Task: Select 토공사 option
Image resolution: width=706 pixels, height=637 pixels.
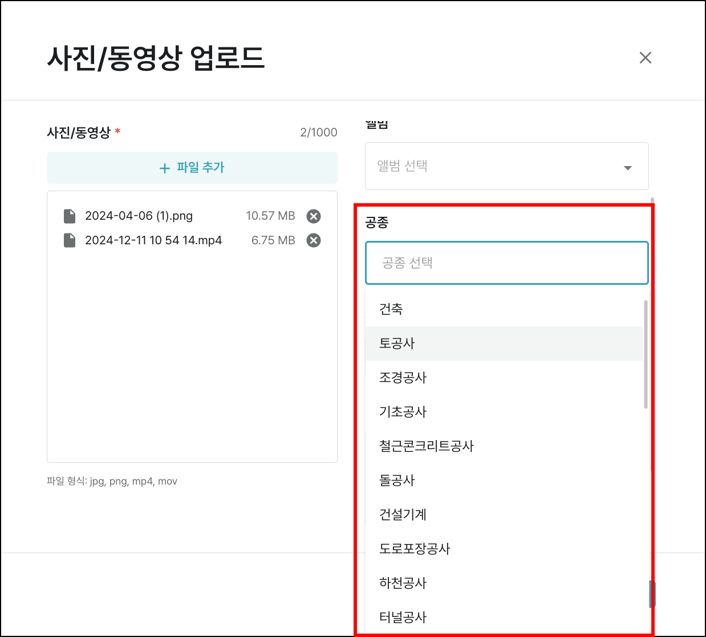Action: click(397, 343)
